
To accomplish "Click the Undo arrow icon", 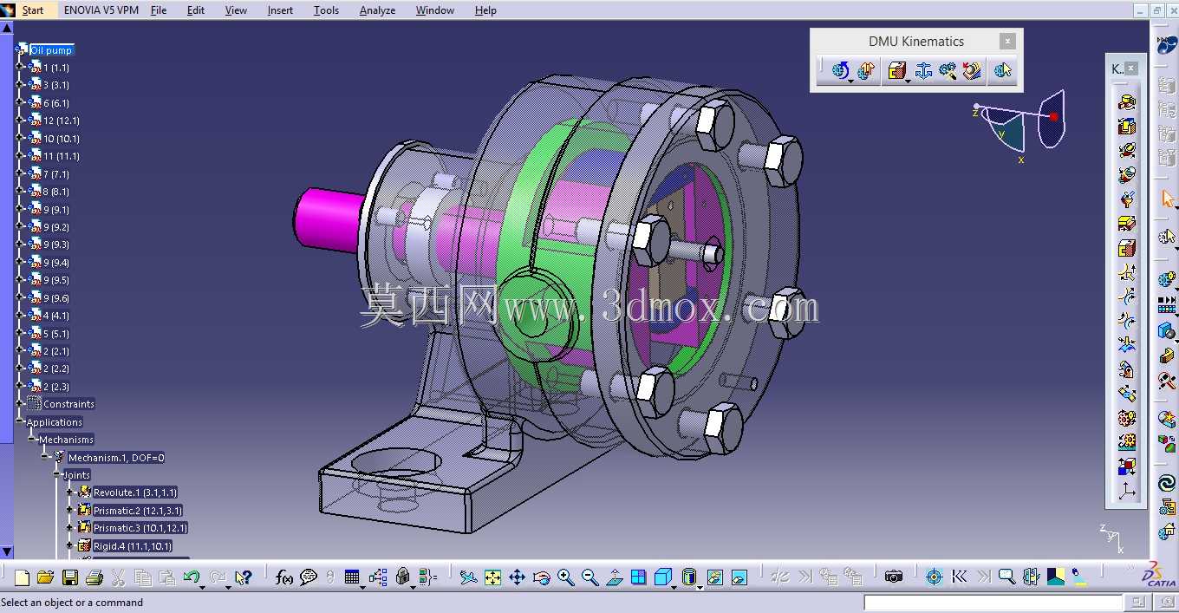I will click(191, 577).
